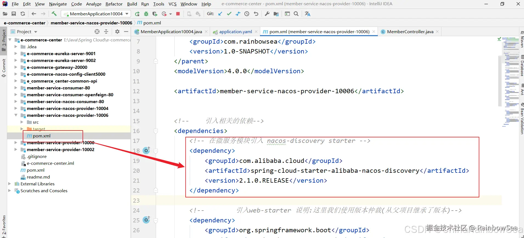Select readme.md in project tree
This screenshot has height=238, width=524.
38,177
